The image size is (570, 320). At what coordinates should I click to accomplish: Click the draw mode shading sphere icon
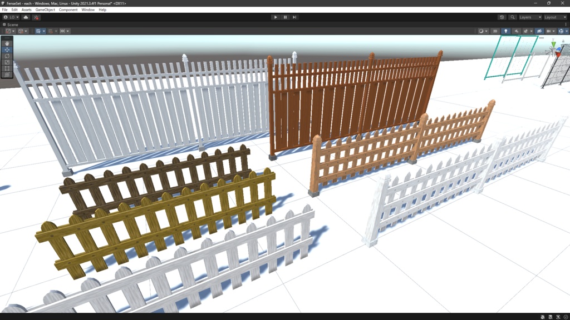pos(481,31)
